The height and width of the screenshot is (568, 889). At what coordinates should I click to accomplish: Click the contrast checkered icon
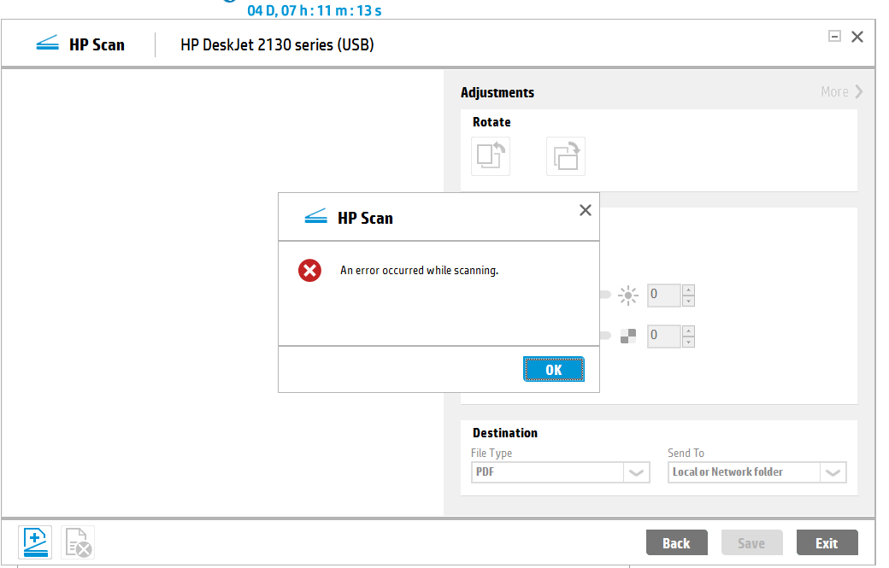pyautogui.click(x=628, y=336)
